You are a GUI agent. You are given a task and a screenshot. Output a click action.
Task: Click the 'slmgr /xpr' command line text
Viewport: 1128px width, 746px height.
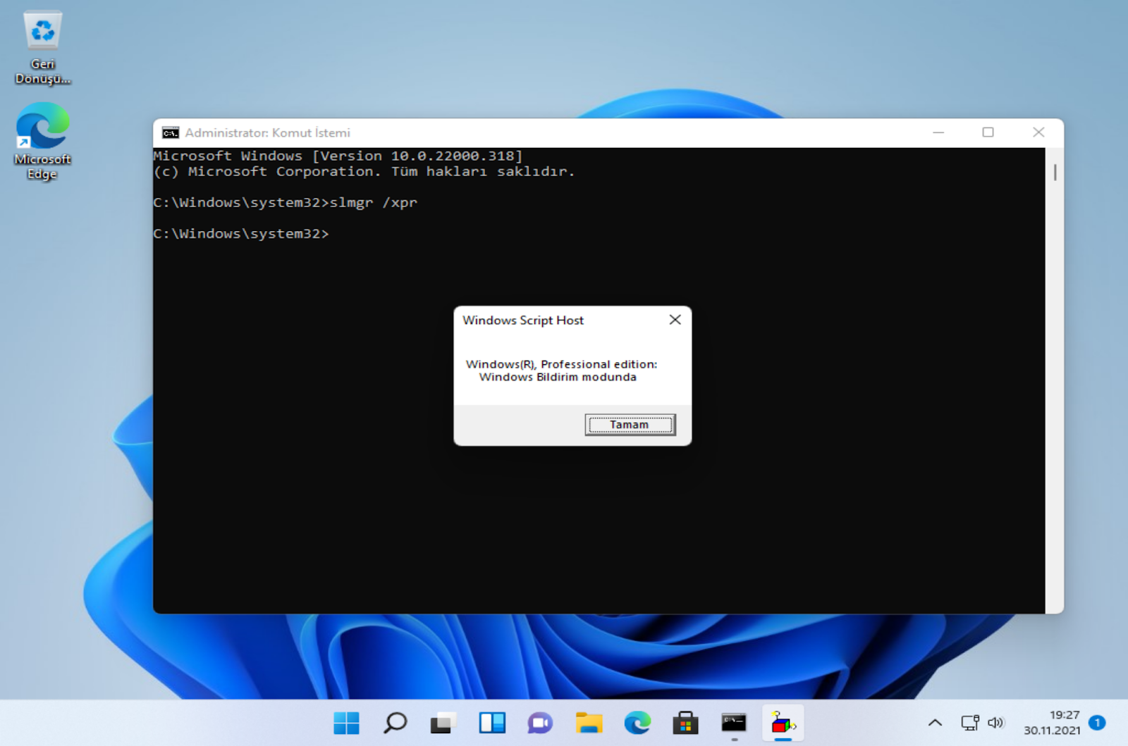click(374, 203)
